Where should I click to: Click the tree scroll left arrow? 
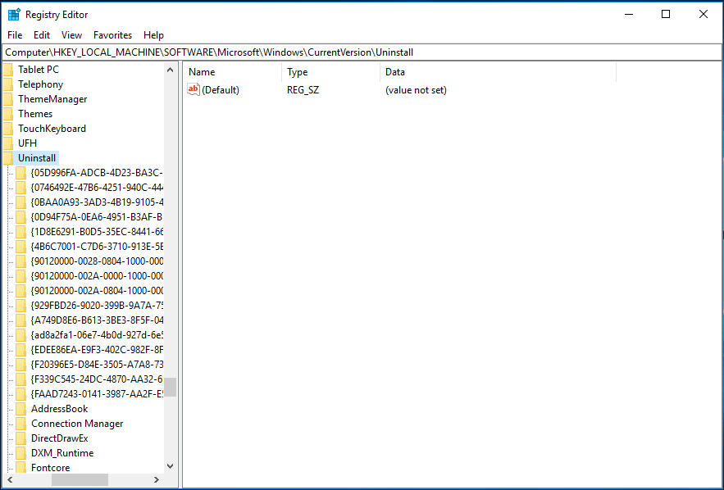(10, 480)
